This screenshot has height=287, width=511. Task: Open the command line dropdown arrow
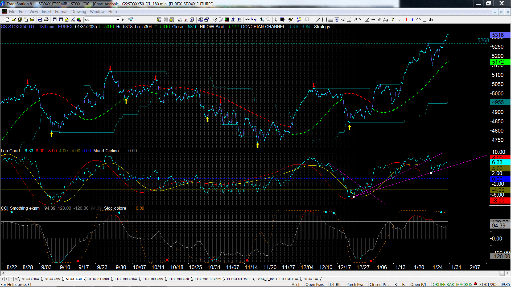coord(118,20)
